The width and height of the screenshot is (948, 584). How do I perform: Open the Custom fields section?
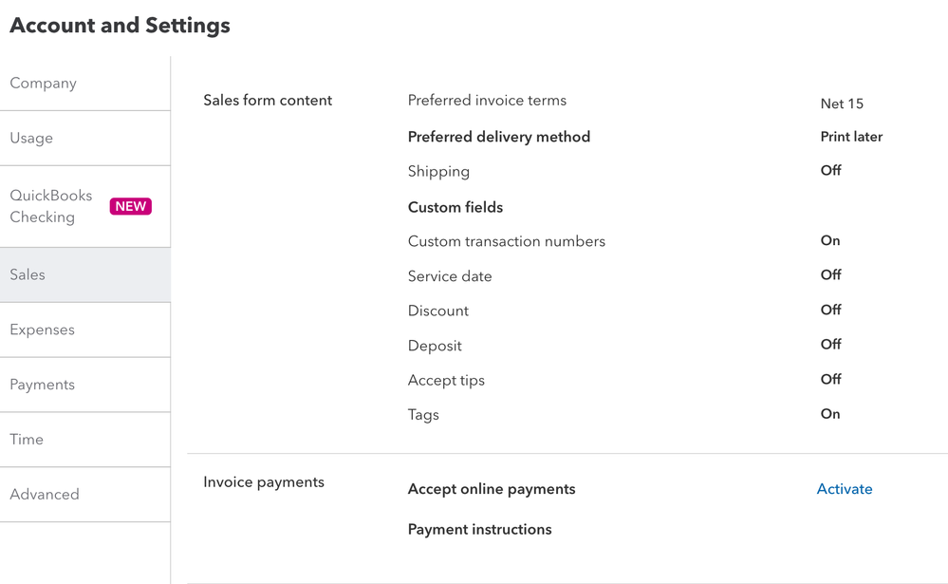click(455, 207)
